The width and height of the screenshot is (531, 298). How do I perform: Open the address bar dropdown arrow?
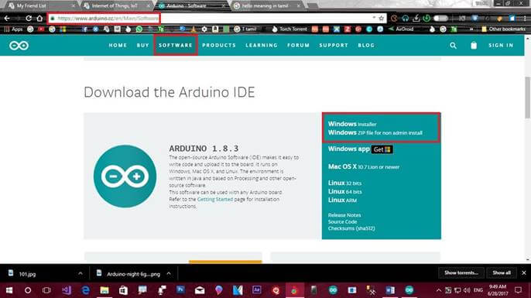pyautogui.click(x=374, y=17)
